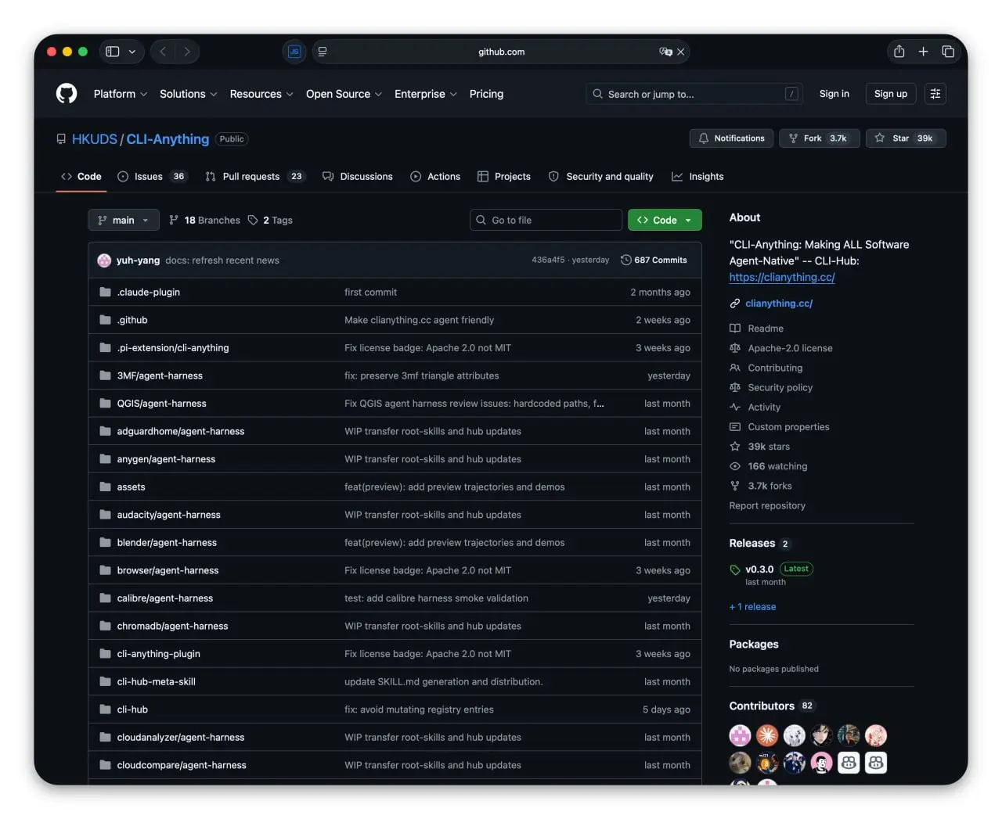
Task: Click the Safari share icon
Action: point(899,52)
